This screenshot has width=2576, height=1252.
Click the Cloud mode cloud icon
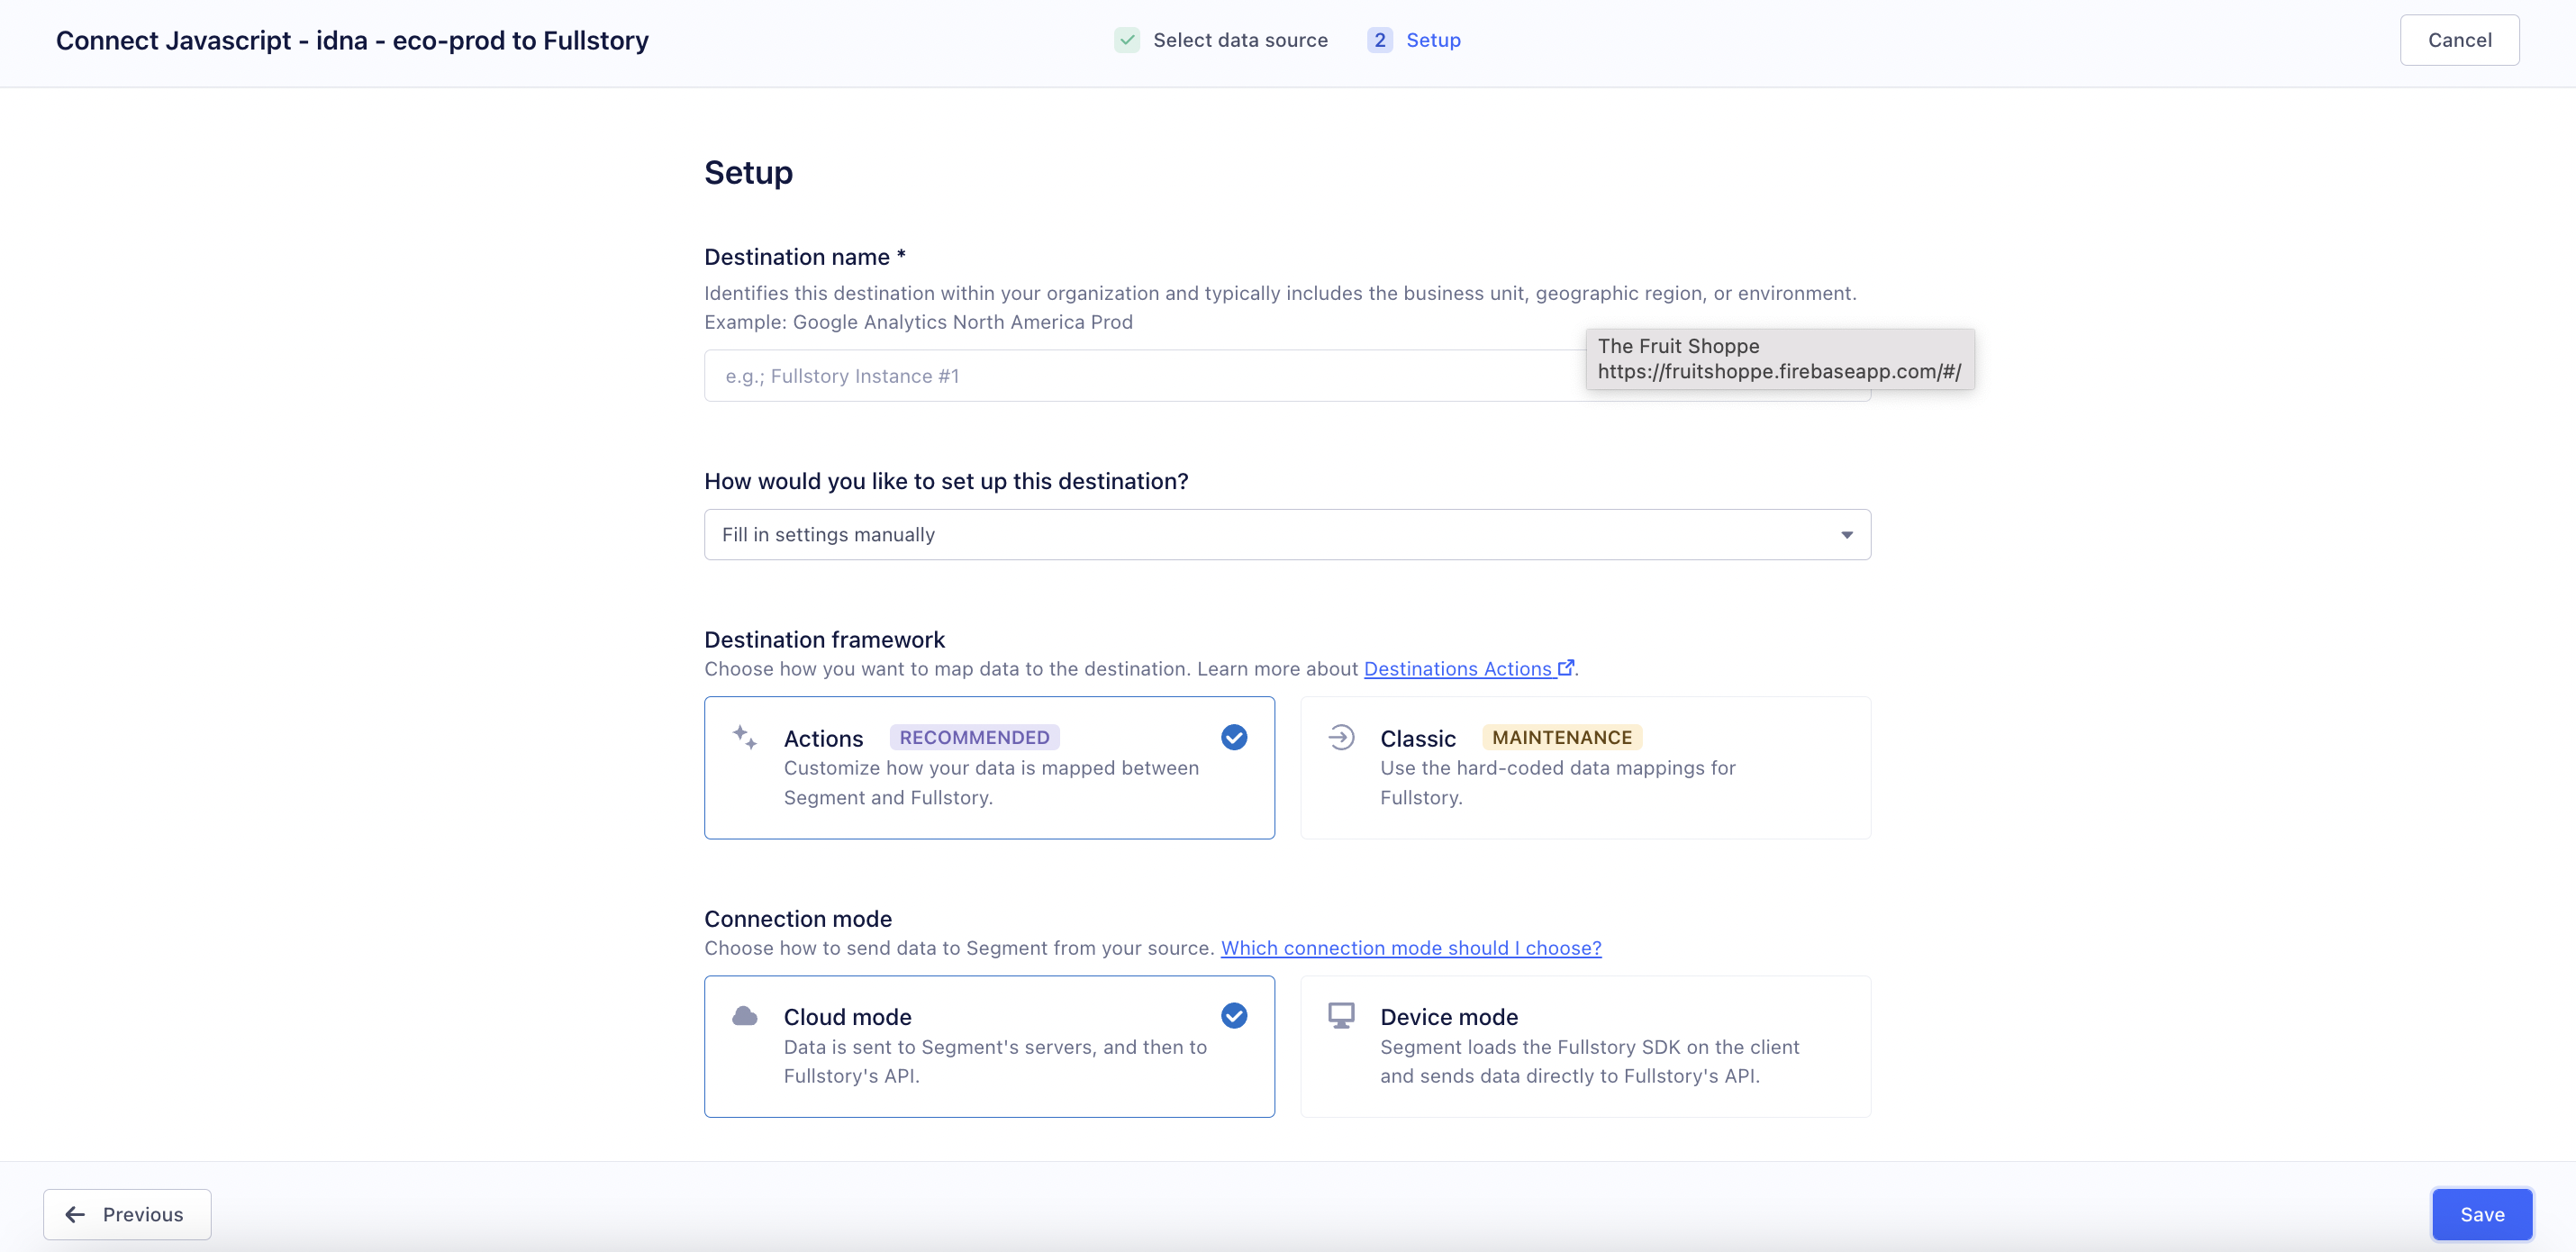(744, 1016)
